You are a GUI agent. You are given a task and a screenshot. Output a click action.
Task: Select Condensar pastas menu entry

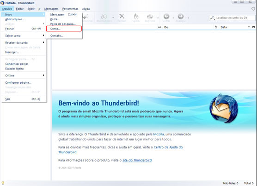[23, 64]
